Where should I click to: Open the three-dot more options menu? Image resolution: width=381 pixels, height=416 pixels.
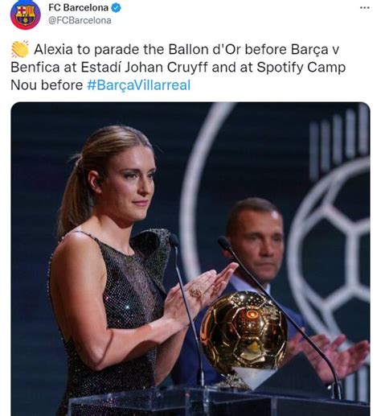click(365, 8)
